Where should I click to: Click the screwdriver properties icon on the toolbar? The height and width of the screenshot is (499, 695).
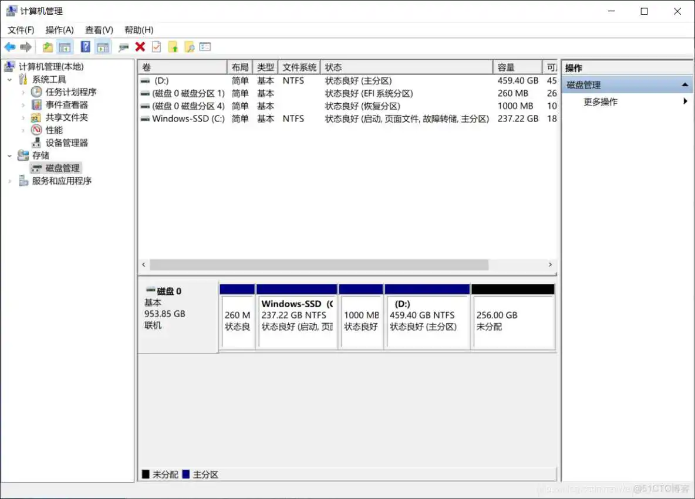coord(123,46)
